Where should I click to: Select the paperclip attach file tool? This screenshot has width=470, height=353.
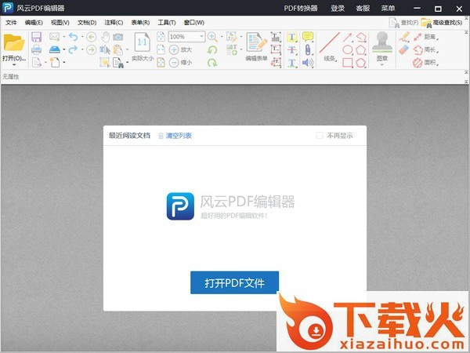(308, 49)
